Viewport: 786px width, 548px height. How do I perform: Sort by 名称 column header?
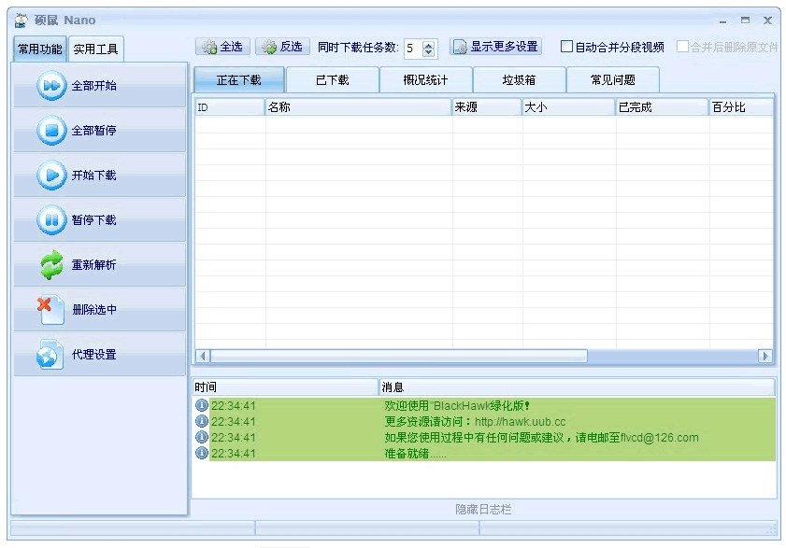point(358,107)
